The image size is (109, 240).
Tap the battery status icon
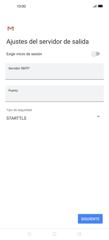pos(100,6)
